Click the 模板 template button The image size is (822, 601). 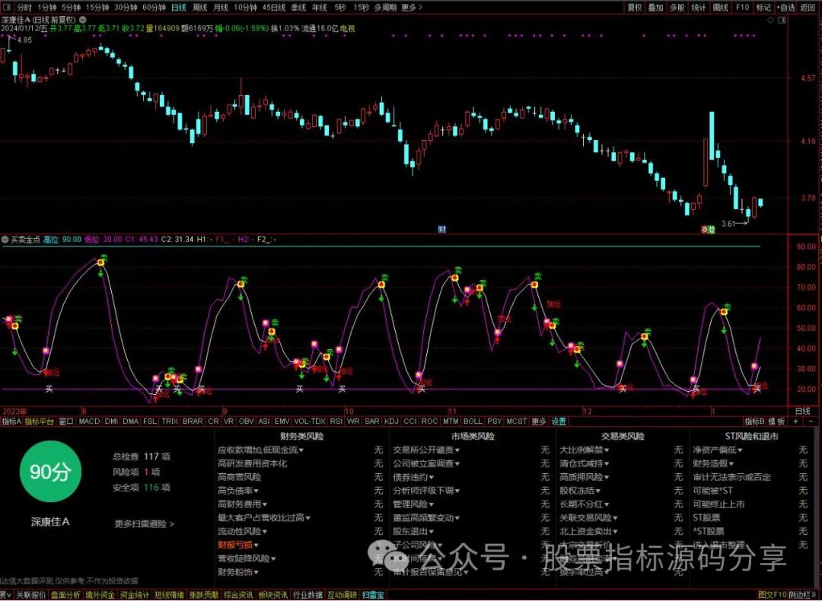[777, 421]
